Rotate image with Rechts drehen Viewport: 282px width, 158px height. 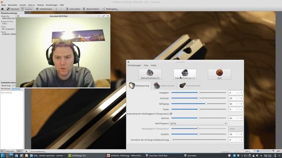[x=91, y=9]
